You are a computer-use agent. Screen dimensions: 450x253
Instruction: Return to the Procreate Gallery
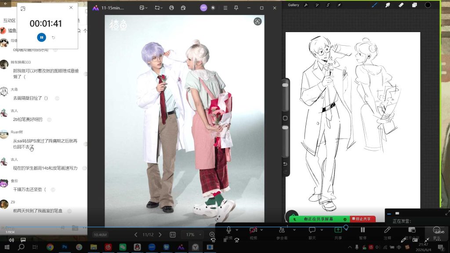[293, 5]
